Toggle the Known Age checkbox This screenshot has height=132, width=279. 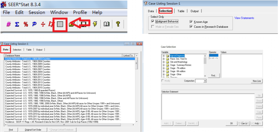point(191,22)
